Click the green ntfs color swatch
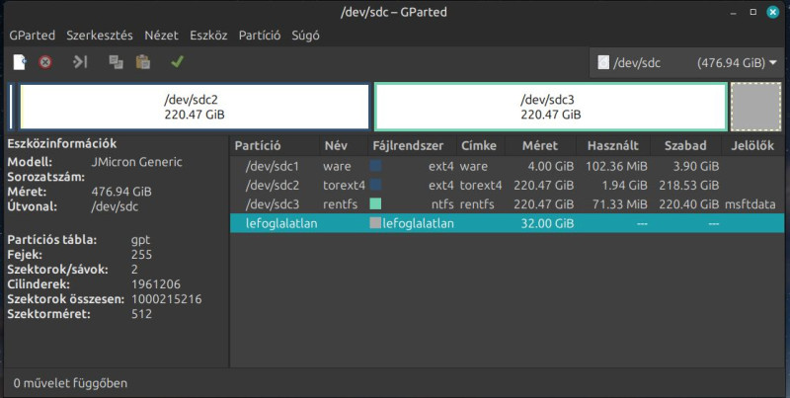The height and width of the screenshot is (398, 790). (x=375, y=203)
